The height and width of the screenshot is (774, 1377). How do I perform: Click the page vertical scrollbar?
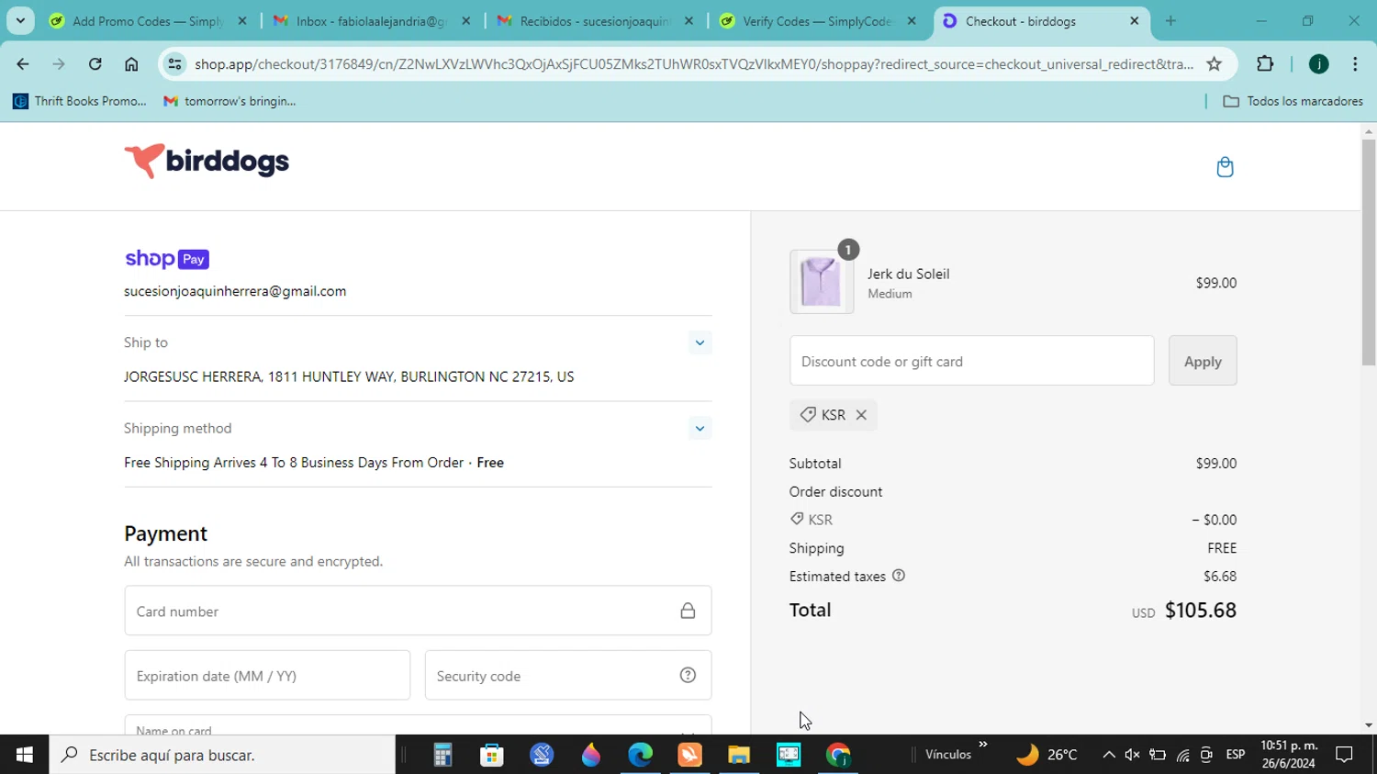pyautogui.click(x=1369, y=252)
